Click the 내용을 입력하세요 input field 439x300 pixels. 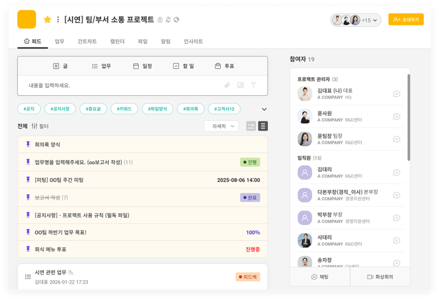coord(118,85)
